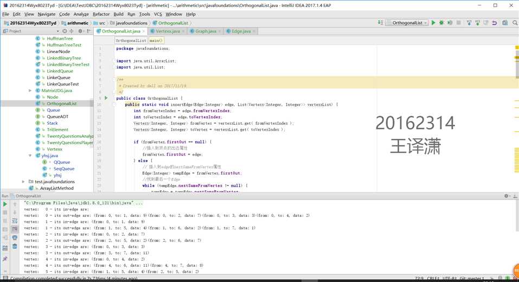Open Project panel settings gear
Image resolution: width=519 pixels, height=282 pixels.
tap(80, 31)
